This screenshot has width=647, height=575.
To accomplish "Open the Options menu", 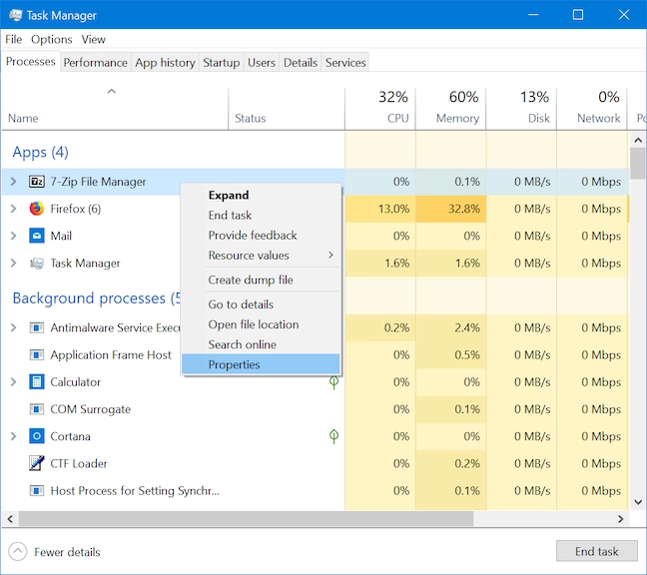I will (x=52, y=40).
